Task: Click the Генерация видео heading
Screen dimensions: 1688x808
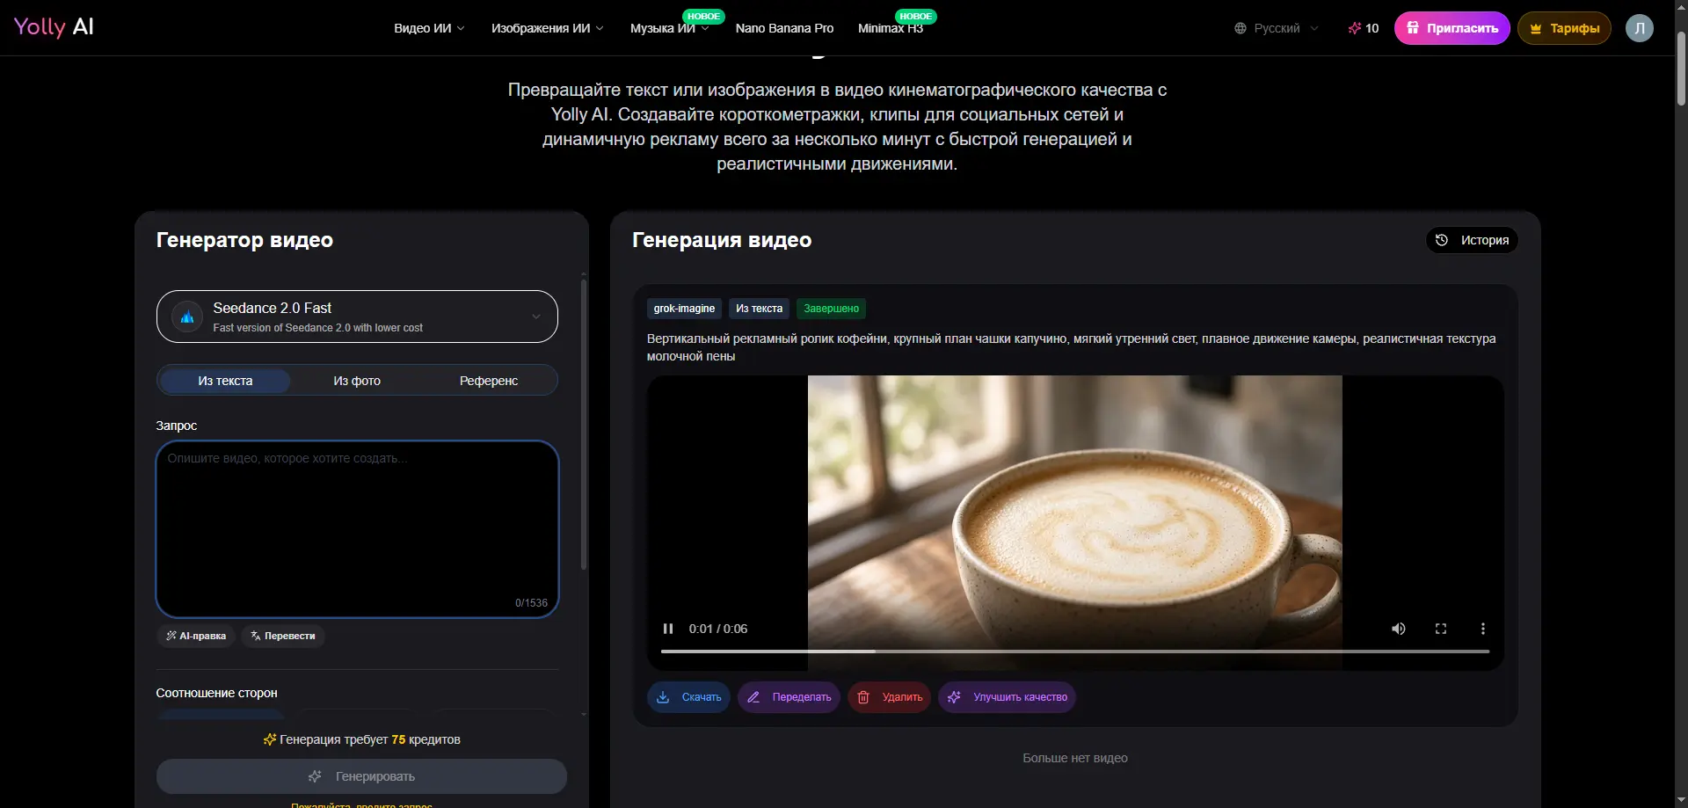Action: [722, 240]
